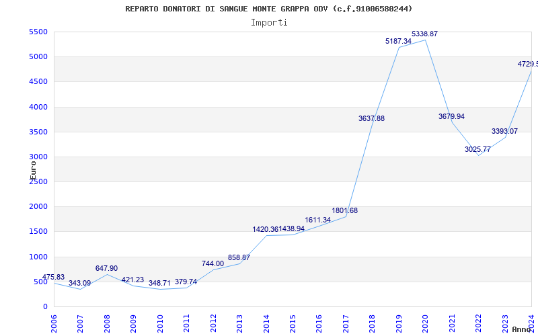
Task: Click x-axis year 2009
Action: point(134,323)
